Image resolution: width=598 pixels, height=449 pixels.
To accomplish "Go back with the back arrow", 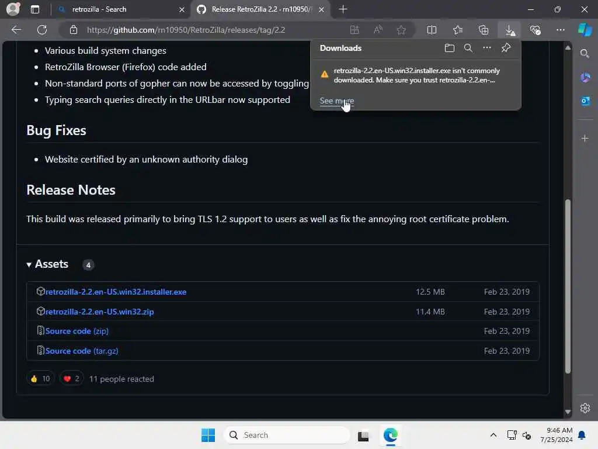I will tap(16, 30).
